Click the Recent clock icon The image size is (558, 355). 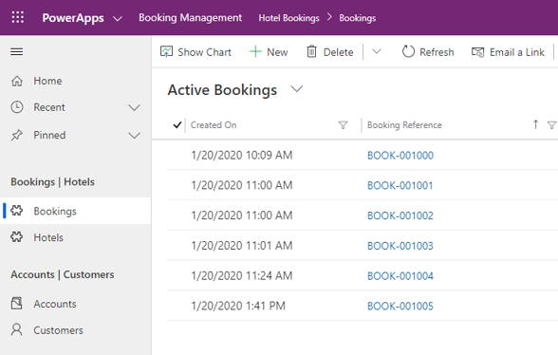point(17,107)
